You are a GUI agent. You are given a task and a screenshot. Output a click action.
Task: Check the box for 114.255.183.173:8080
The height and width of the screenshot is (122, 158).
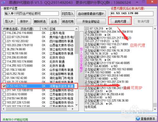[4, 66]
